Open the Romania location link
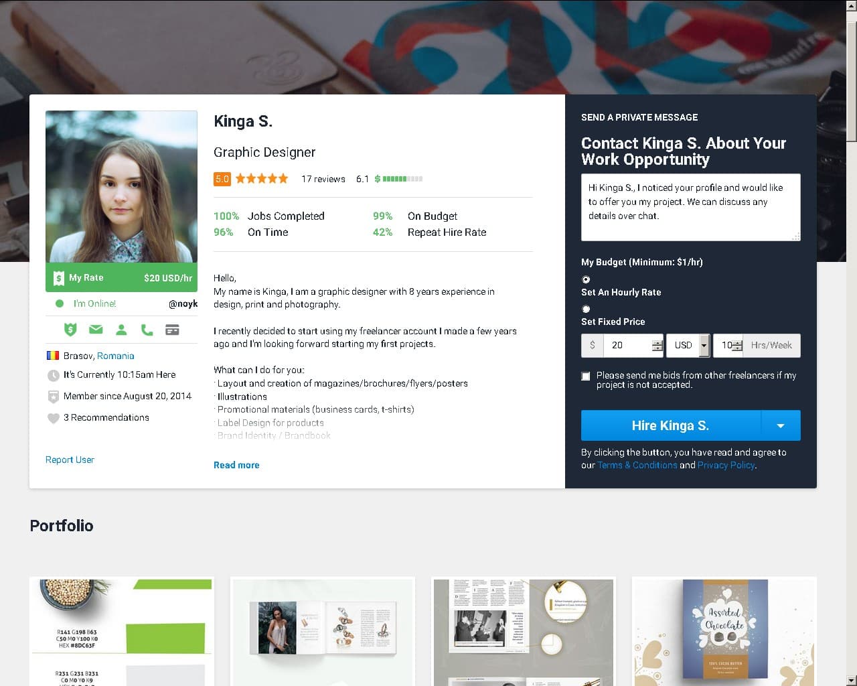The width and height of the screenshot is (857, 686). 116,356
